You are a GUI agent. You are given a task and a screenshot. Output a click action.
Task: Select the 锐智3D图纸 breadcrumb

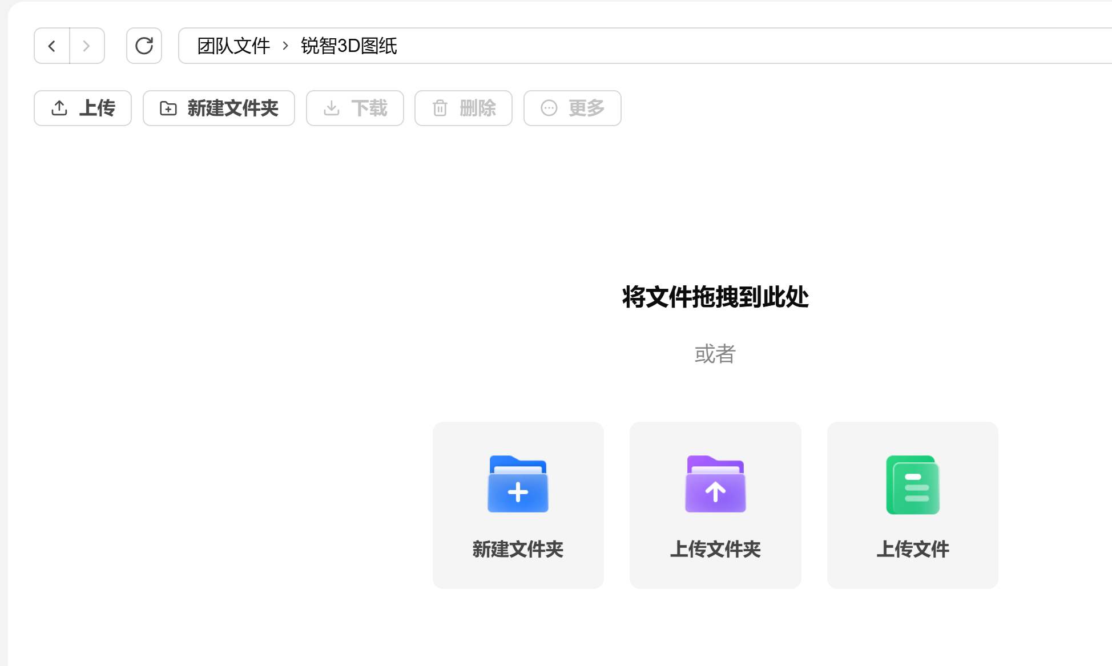(x=349, y=46)
